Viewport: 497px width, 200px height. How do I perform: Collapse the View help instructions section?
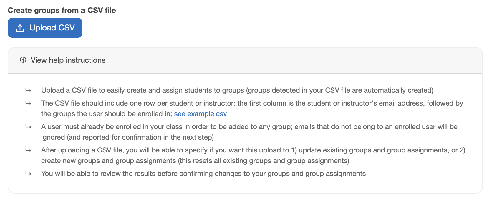point(68,60)
